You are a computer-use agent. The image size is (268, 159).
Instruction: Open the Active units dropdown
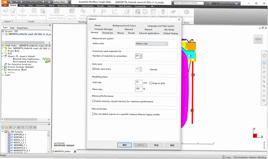point(152,44)
